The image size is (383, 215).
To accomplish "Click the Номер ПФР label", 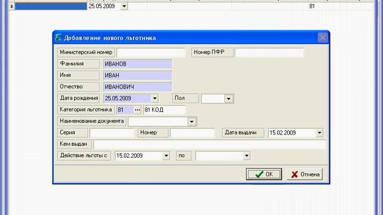I will click(x=212, y=53).
